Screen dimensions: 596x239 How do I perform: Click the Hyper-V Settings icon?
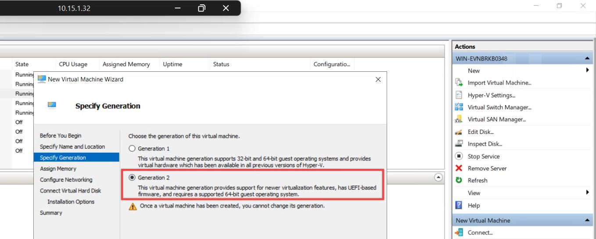(459, 95)
